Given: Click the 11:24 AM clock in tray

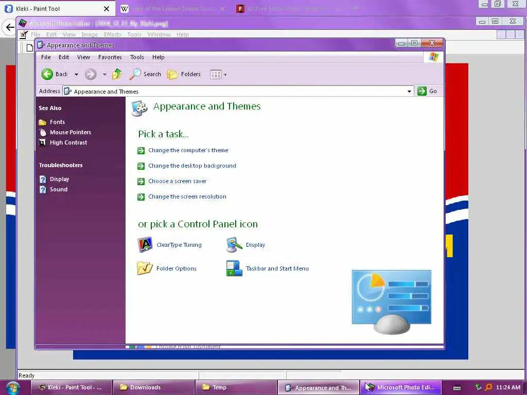Looking at the screenshot, I should (508, 387).
